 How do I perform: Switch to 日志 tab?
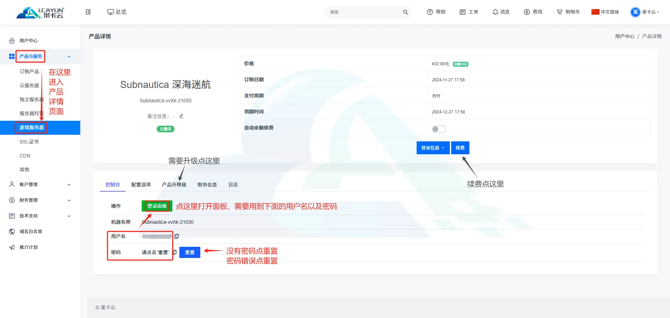233,185
